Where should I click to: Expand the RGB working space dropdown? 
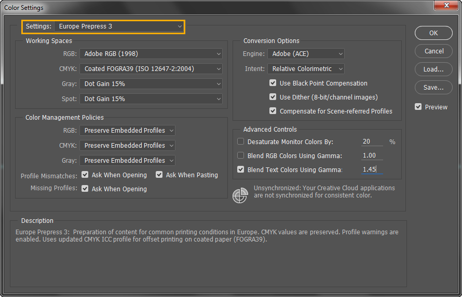click(x=151, y=53)
